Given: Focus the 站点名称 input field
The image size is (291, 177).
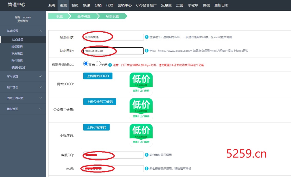Looking at the screenshot, I should [x=113, y=37].
